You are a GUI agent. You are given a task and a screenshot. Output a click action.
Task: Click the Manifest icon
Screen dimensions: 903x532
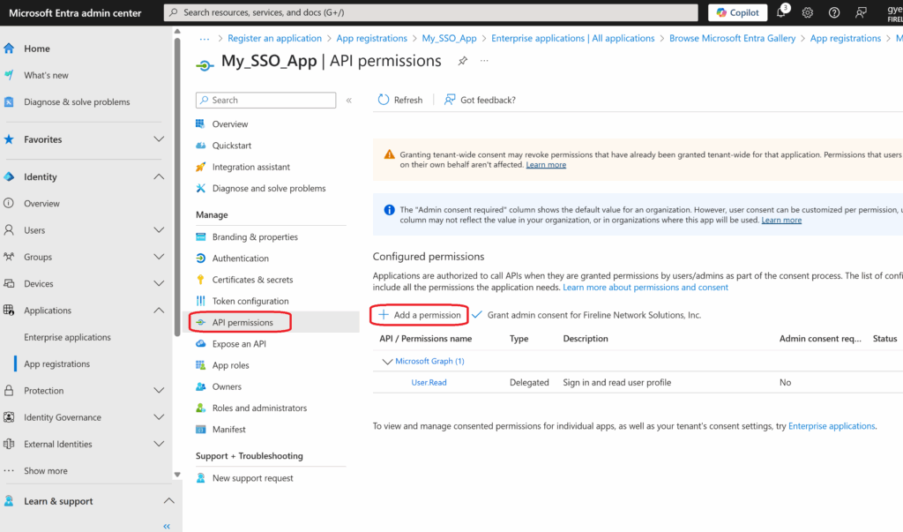200,430
